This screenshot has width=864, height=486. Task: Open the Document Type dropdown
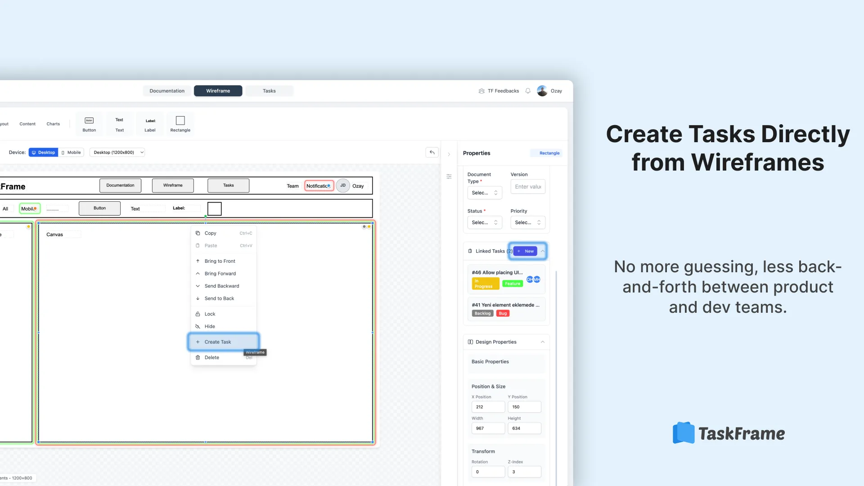point(484,193)
